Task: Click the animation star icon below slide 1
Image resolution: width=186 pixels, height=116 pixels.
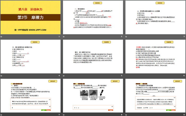Action: pos(2,36)
